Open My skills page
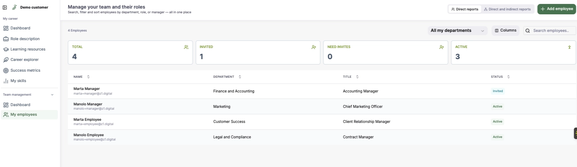The width and height of the screenshot is (577, 167). (18, 81)
